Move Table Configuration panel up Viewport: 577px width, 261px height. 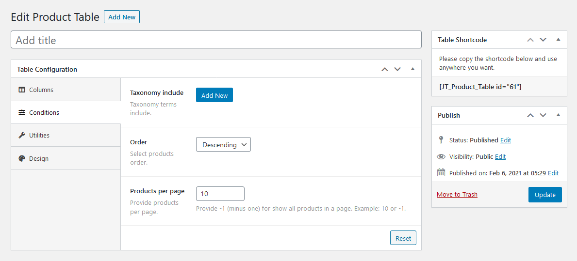384,69
